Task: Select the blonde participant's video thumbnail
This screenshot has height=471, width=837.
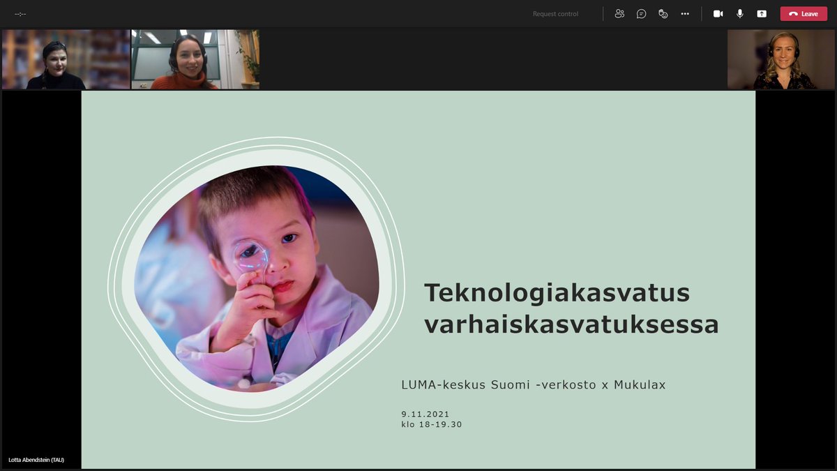Action: coord(781,59)
